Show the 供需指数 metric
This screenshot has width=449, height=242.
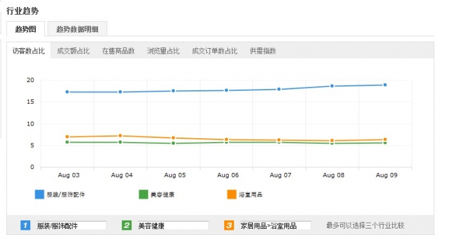pos(263,51)
